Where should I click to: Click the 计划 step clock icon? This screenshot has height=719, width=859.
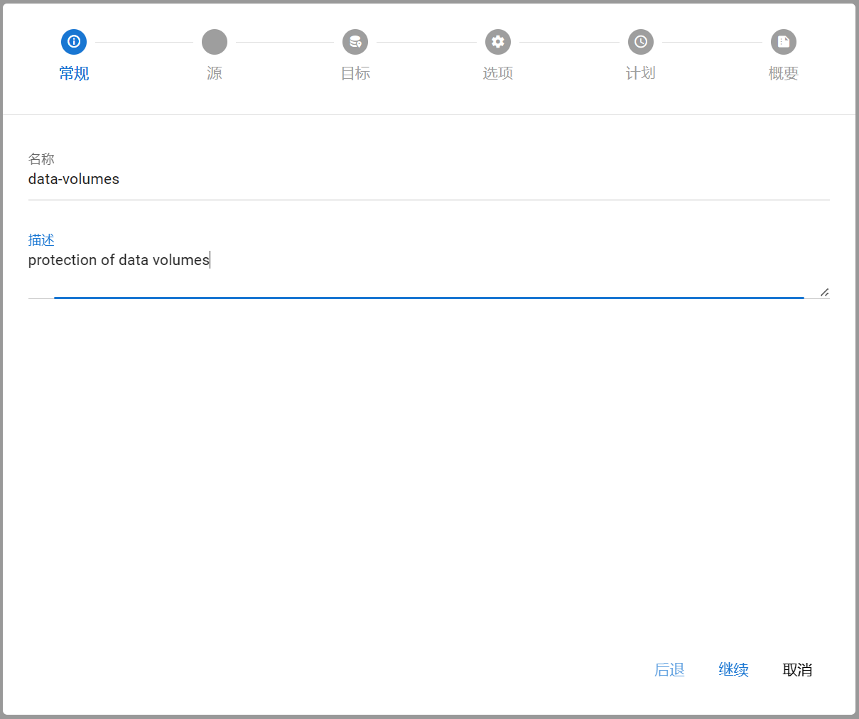point(641,42)
